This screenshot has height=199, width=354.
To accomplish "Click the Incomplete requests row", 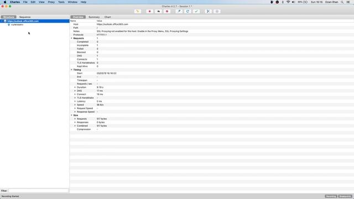I will tap(212, 45).
